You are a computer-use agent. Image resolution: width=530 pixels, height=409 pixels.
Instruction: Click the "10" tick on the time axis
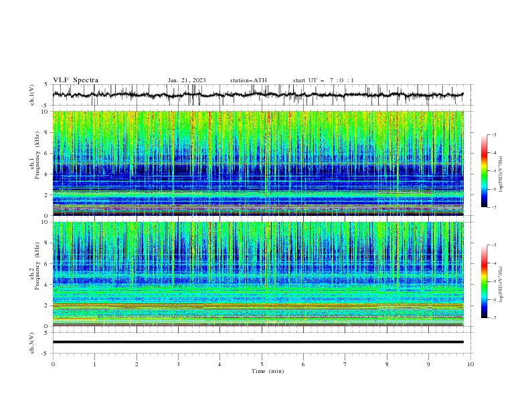coord(470,364)
